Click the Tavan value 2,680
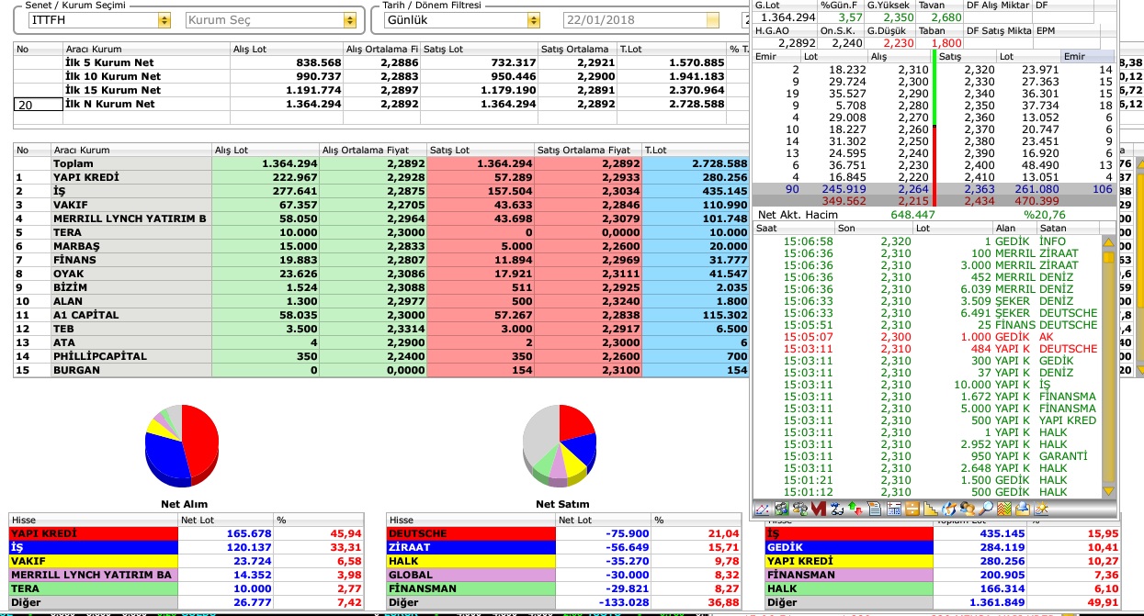Screen dimensions: 1144x616 pyautogui.click(x=946, y=17)
